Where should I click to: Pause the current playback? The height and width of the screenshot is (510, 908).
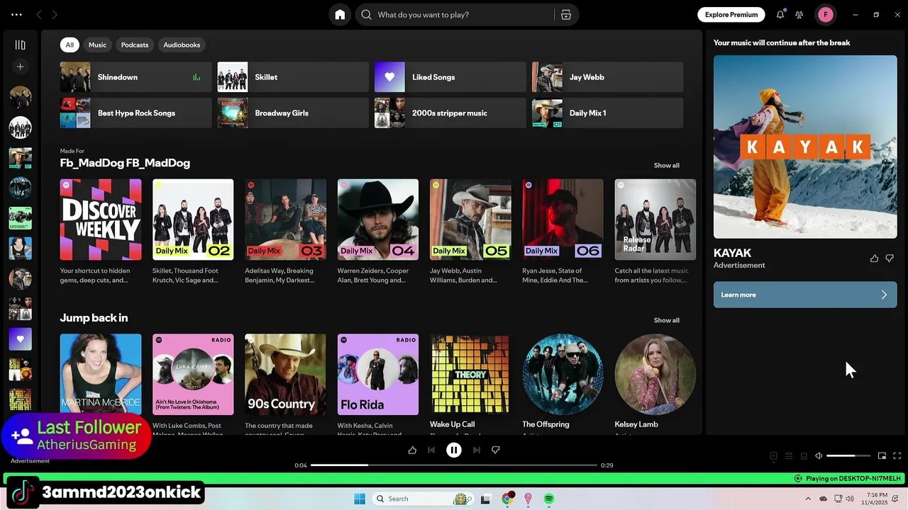tap(454, 450)
